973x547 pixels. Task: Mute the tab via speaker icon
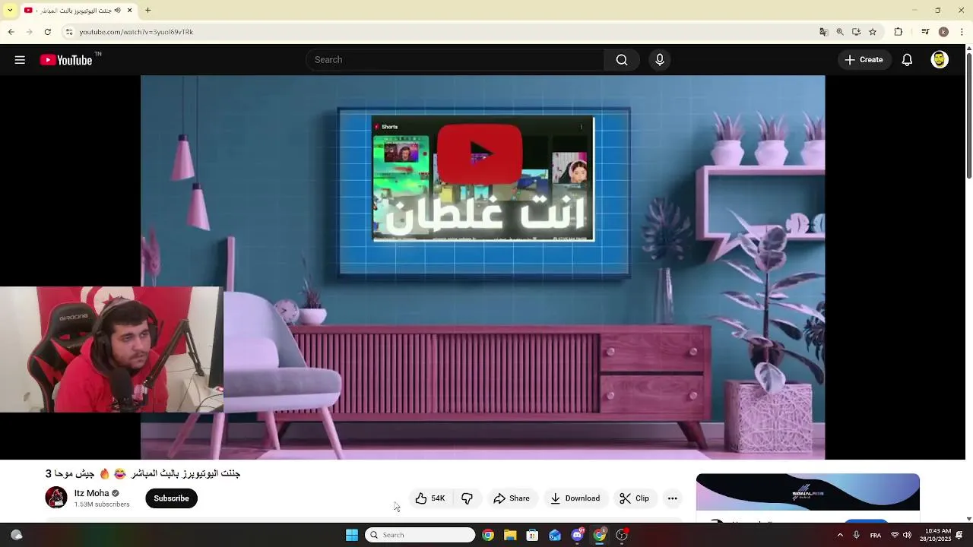pos(117,10)
